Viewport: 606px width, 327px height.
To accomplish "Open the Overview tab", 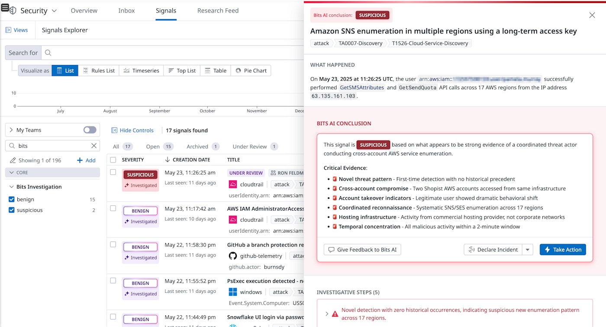I will (x=84, y=10).
